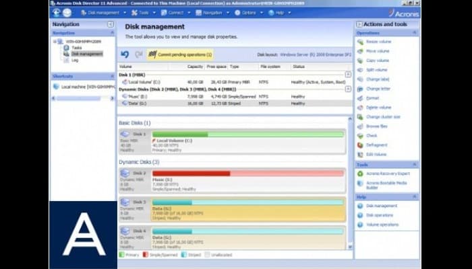Click the Disk 3 drive icon
Viewport: 472px width, 269px height.
click(x=125, y=202)
